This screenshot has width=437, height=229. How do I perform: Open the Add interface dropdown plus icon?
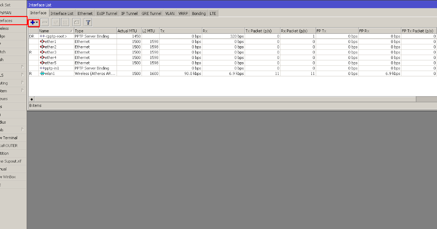[x=33, y=22]
